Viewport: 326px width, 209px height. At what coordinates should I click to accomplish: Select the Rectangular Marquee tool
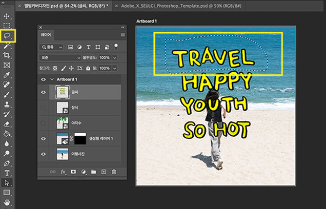pos(7,26)
